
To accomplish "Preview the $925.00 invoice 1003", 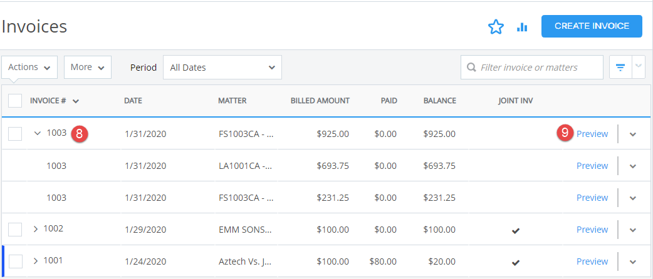I will pyautogui.click(x=592, y=134).
